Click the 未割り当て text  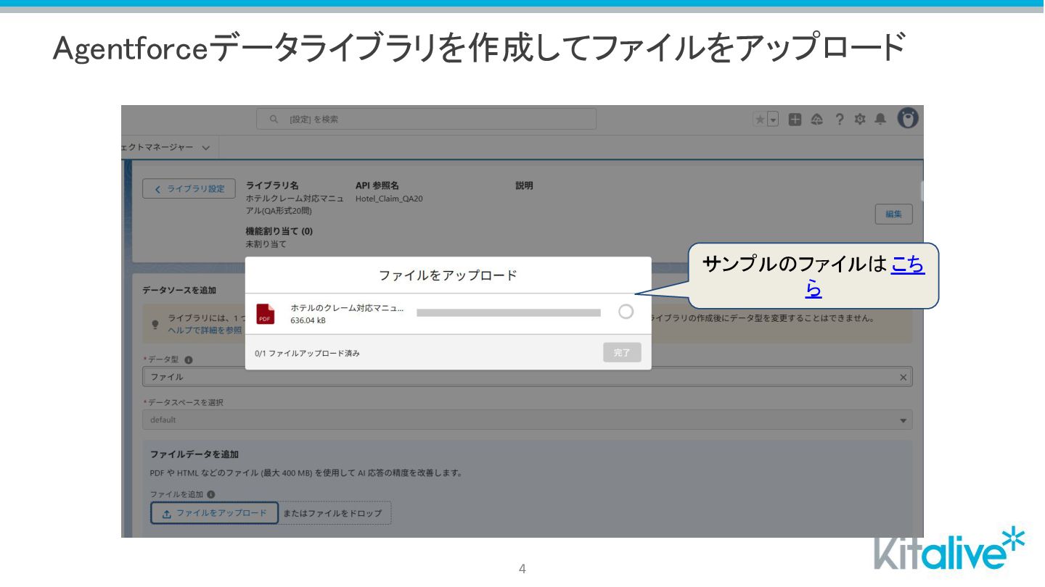[266, 244]
